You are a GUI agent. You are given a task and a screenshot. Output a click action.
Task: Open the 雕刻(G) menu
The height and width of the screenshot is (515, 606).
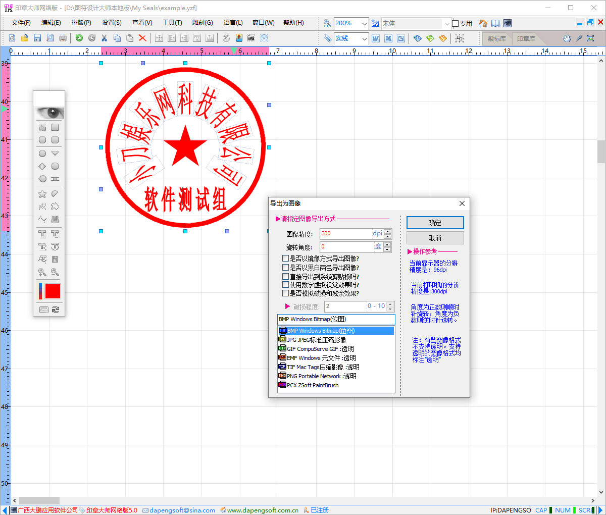pos(203,23)
